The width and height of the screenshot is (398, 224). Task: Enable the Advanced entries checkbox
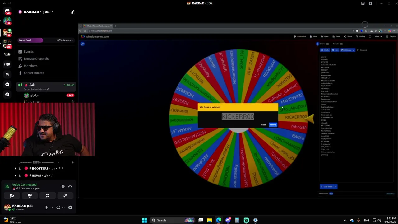pos(358,50)
